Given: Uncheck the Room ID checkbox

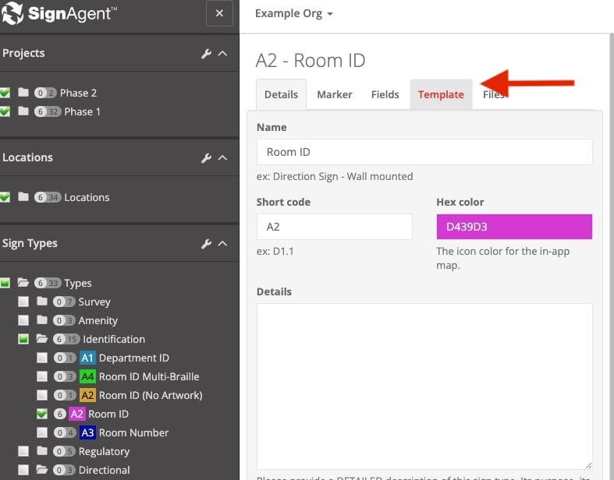Looking at the screenshot, I should point(42,414).
